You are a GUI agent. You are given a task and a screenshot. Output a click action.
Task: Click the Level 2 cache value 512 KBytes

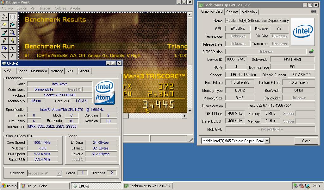(101, 154)
